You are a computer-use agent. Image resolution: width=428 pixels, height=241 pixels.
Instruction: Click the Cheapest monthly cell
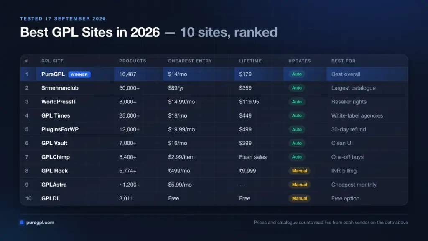tap(354, 185)
